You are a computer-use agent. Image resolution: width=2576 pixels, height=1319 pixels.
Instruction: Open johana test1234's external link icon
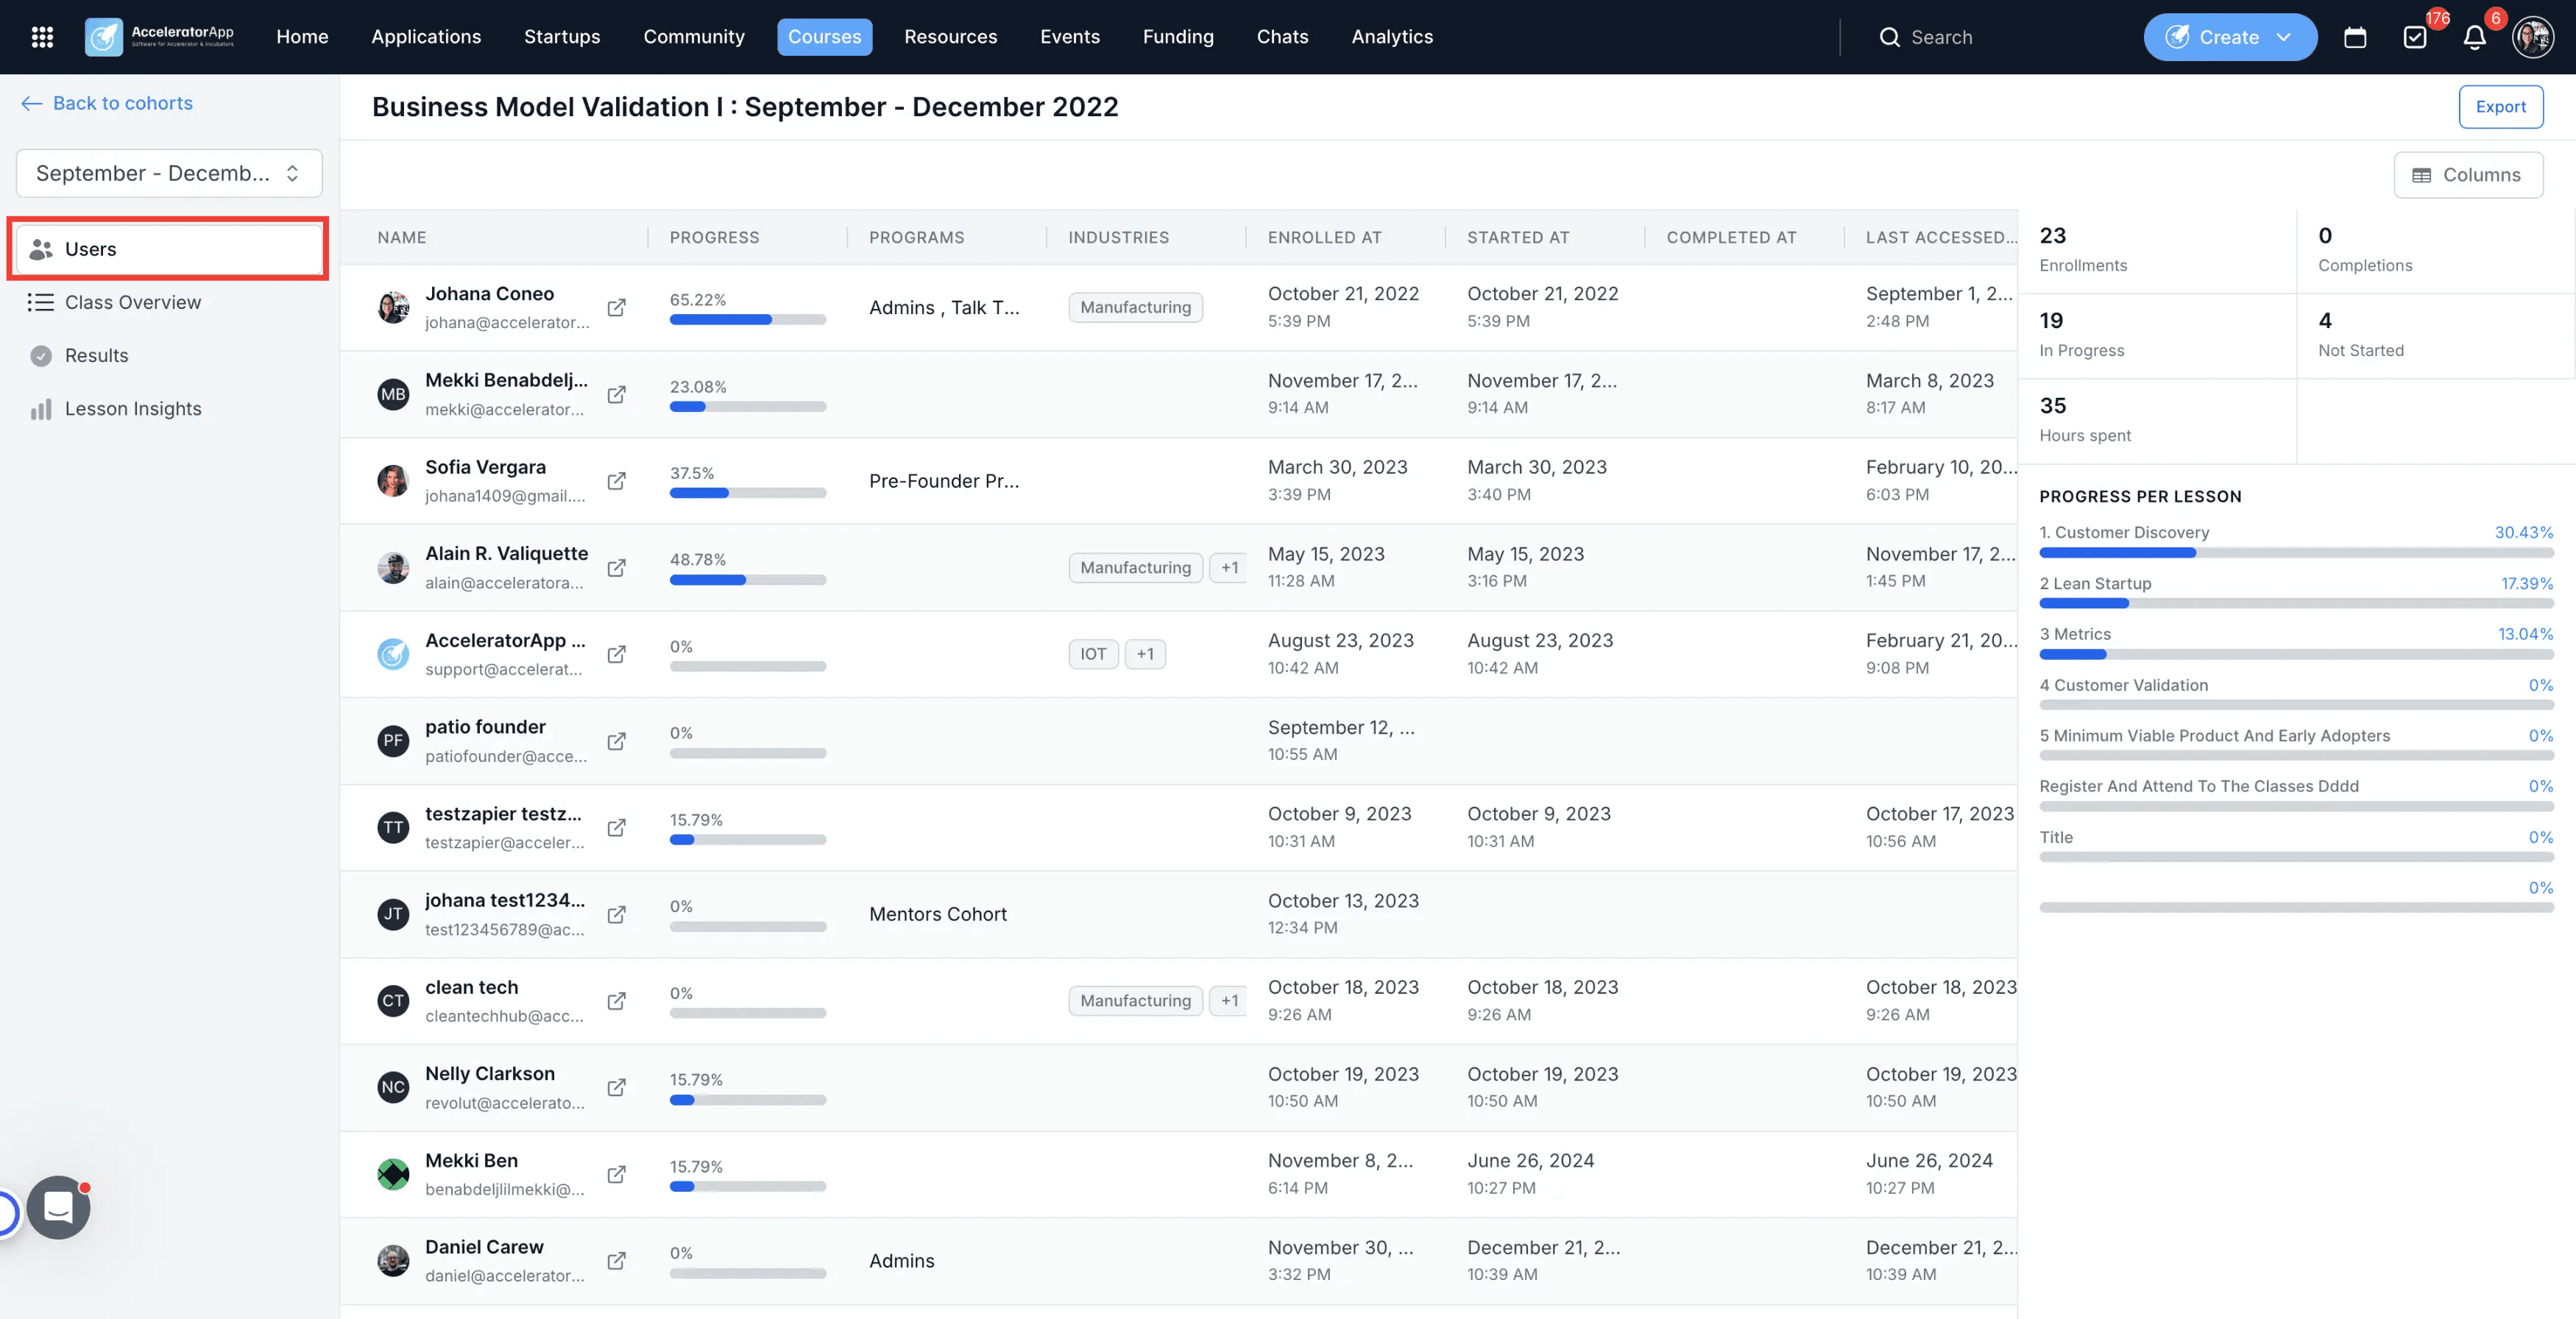click(x=617, y=914)
